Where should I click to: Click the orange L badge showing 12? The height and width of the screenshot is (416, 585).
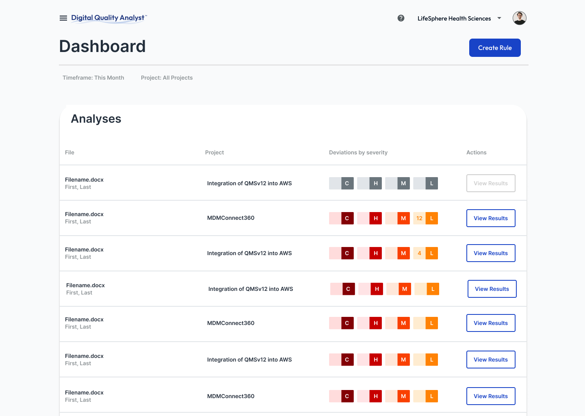(431, 218)
